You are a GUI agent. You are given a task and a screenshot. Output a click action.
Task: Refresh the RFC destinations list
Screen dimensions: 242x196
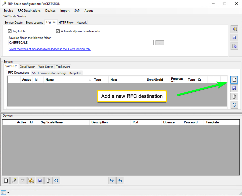(x=234, y=105)
